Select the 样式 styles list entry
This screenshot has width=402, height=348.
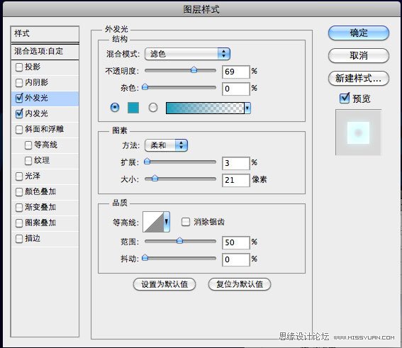click(45, 34)
